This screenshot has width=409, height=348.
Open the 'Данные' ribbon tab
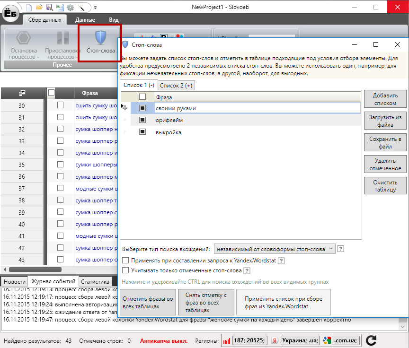click(x=85, y=20)
